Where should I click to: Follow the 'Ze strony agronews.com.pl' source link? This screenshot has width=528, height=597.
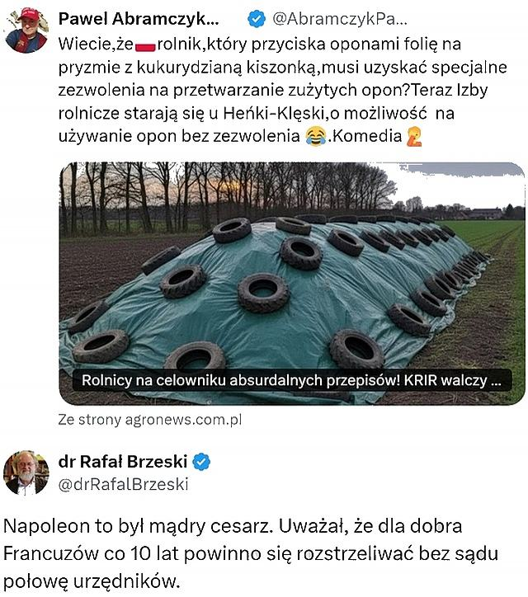pos(150,420)
